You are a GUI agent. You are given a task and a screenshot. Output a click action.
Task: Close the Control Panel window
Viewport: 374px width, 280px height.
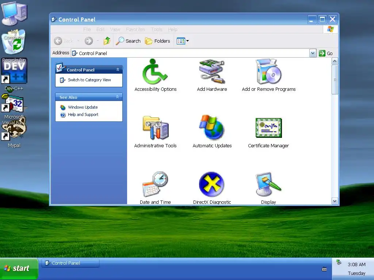pos(332,20)
